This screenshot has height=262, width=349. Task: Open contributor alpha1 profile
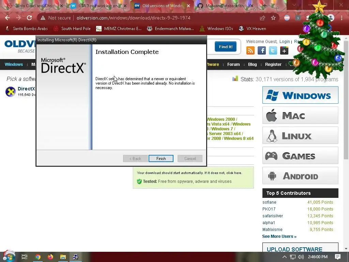[x=269, y=222]
